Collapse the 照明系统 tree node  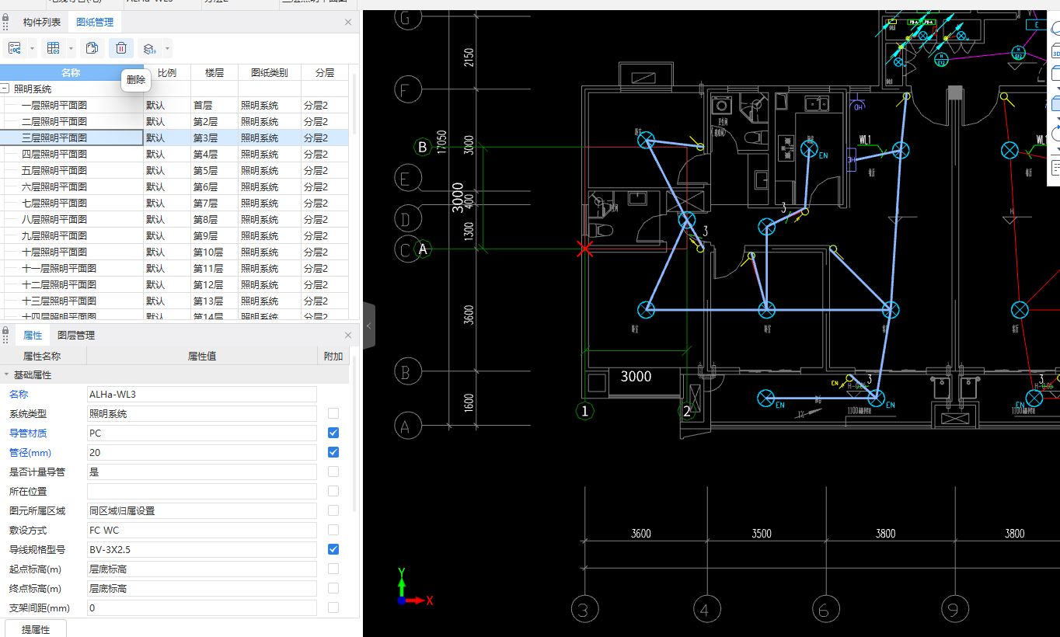[5, 89]
